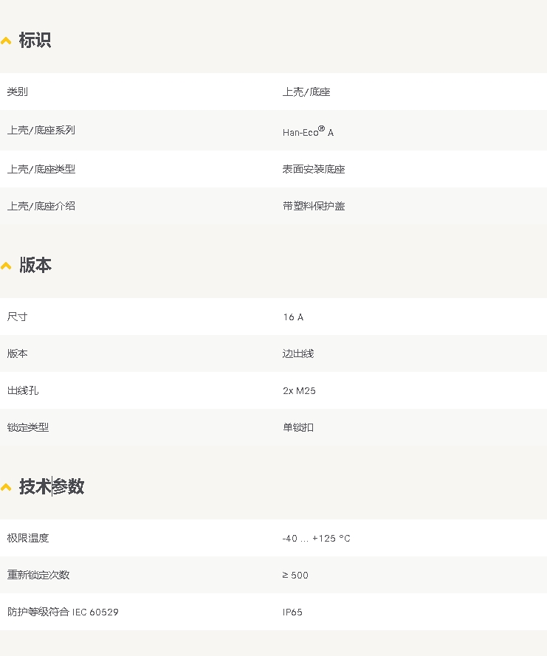Click the yellow chevron beside 版本 heading
547x656 pixels.
coord(6,266)
